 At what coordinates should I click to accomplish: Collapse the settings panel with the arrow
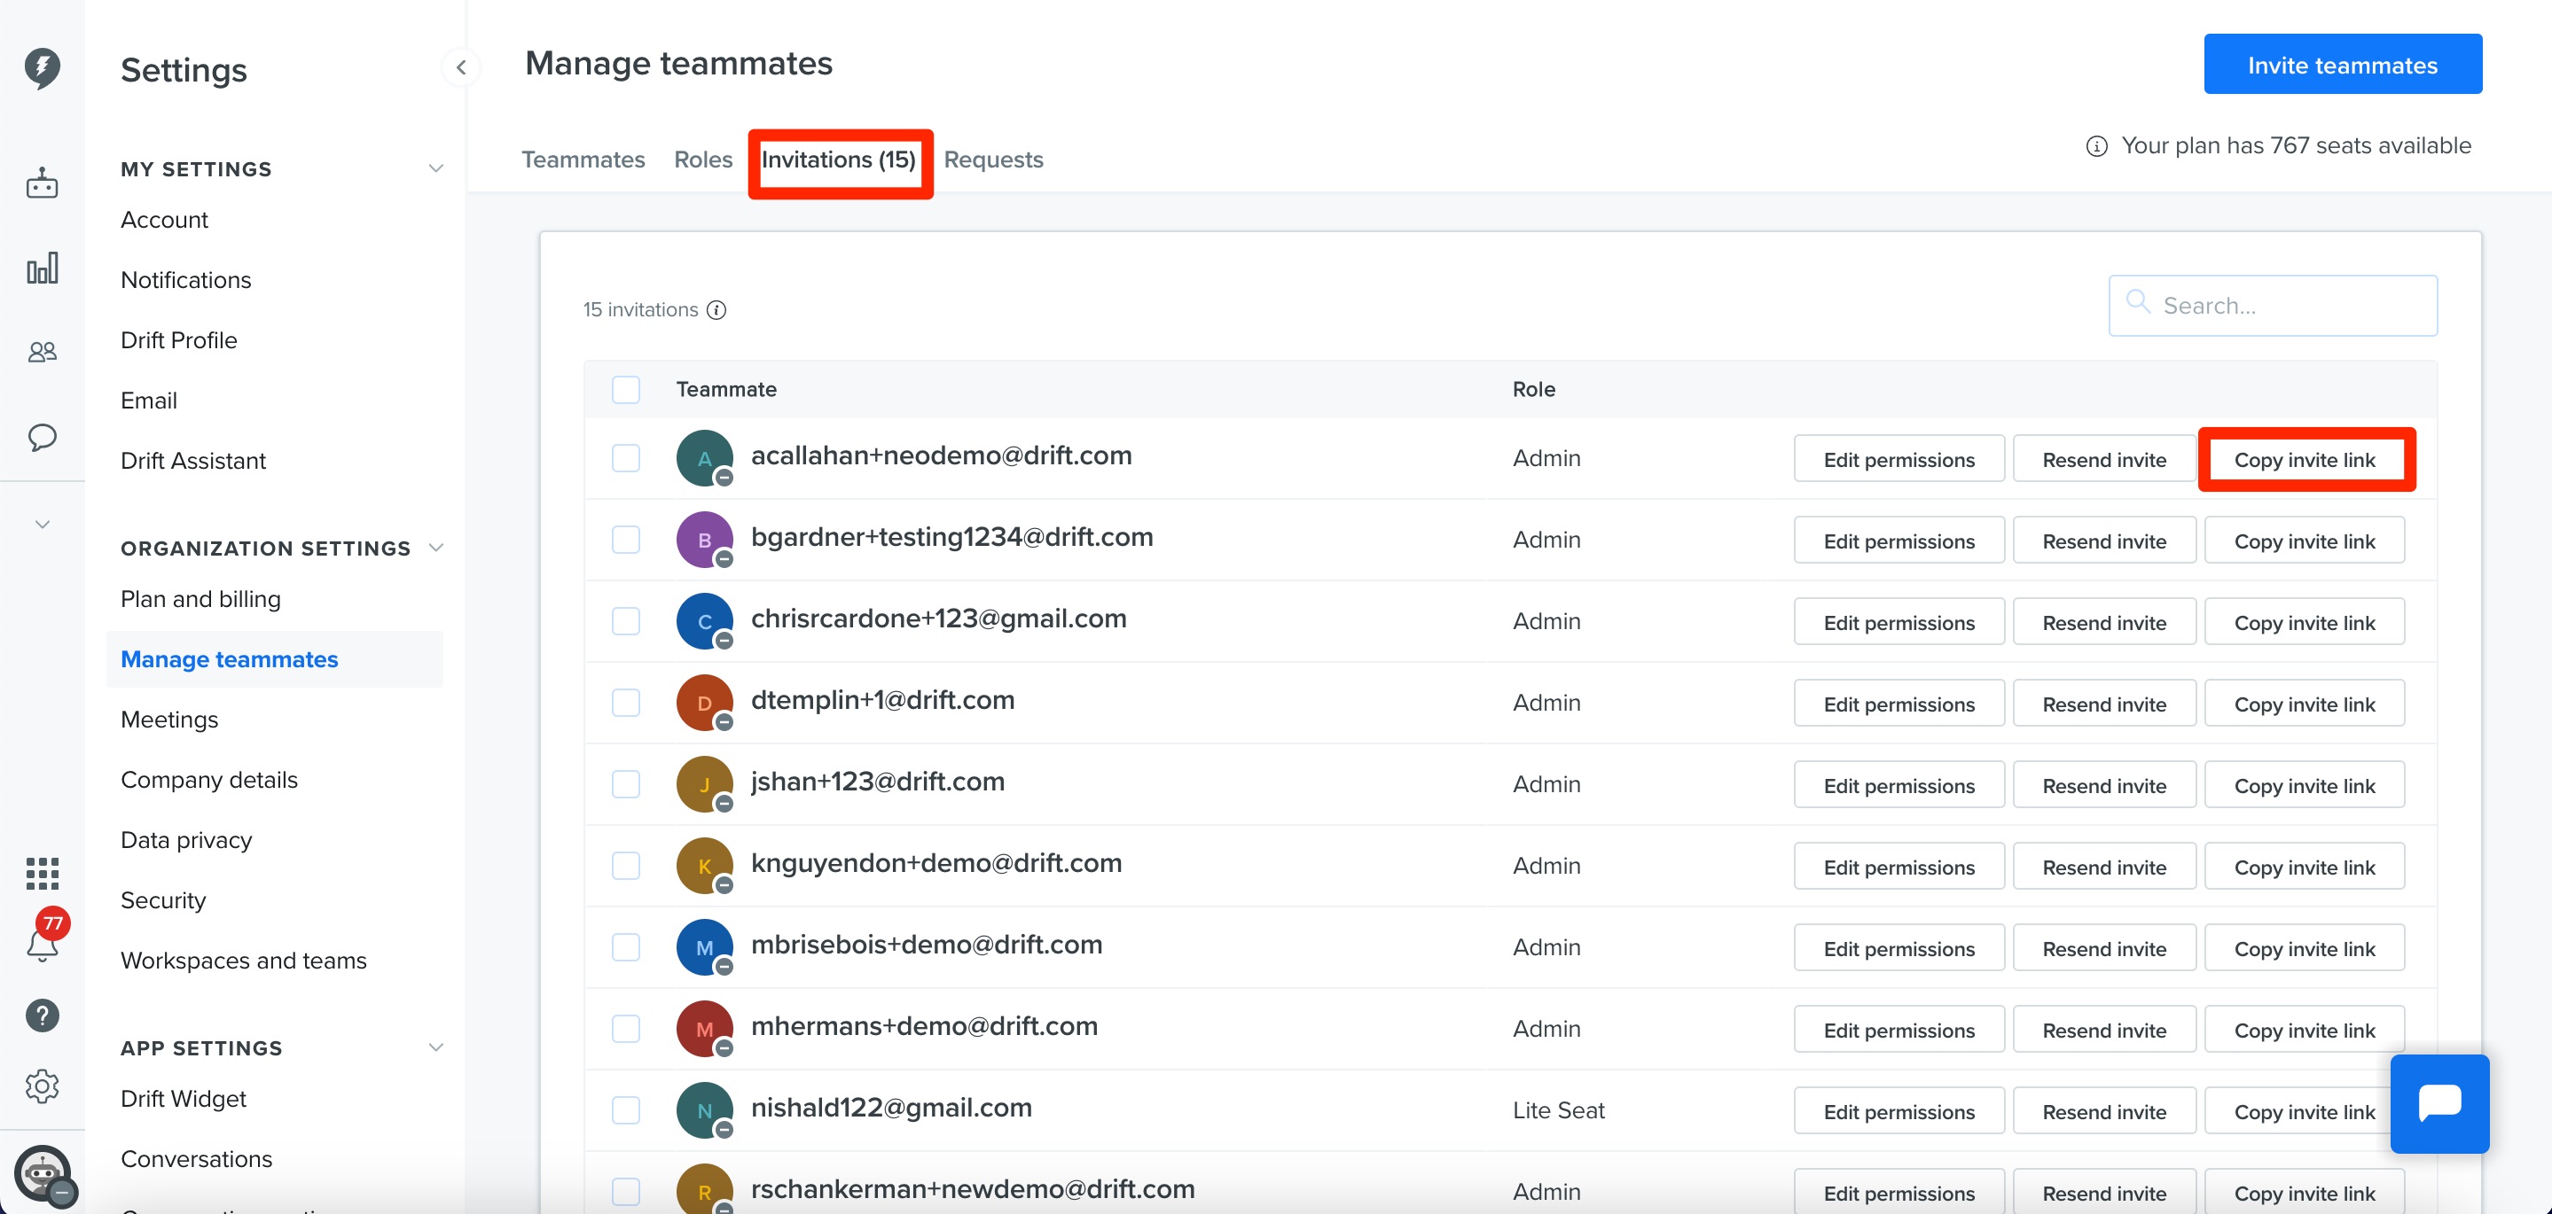pyautogui.click(x=461, y=67)
